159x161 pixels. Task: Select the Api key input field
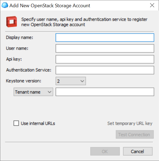105,59
